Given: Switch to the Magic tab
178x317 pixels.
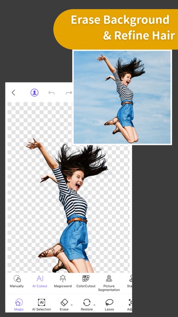Looking at the screenshot, I should [19, 305].
